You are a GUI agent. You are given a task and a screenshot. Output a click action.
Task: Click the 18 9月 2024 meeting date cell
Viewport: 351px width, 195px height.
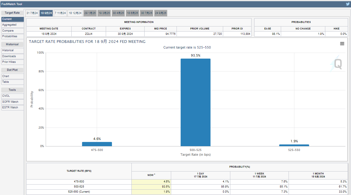click(49, 34)
